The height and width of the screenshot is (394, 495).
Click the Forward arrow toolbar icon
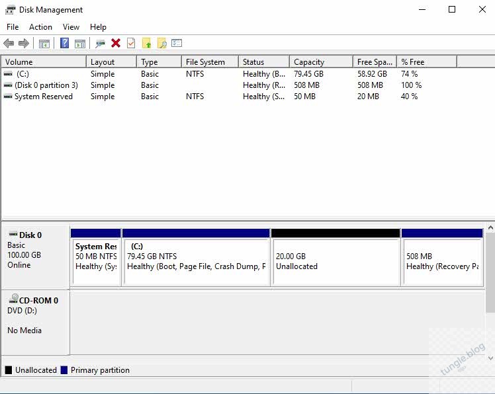pyautogui.click(x=24, y=43)
